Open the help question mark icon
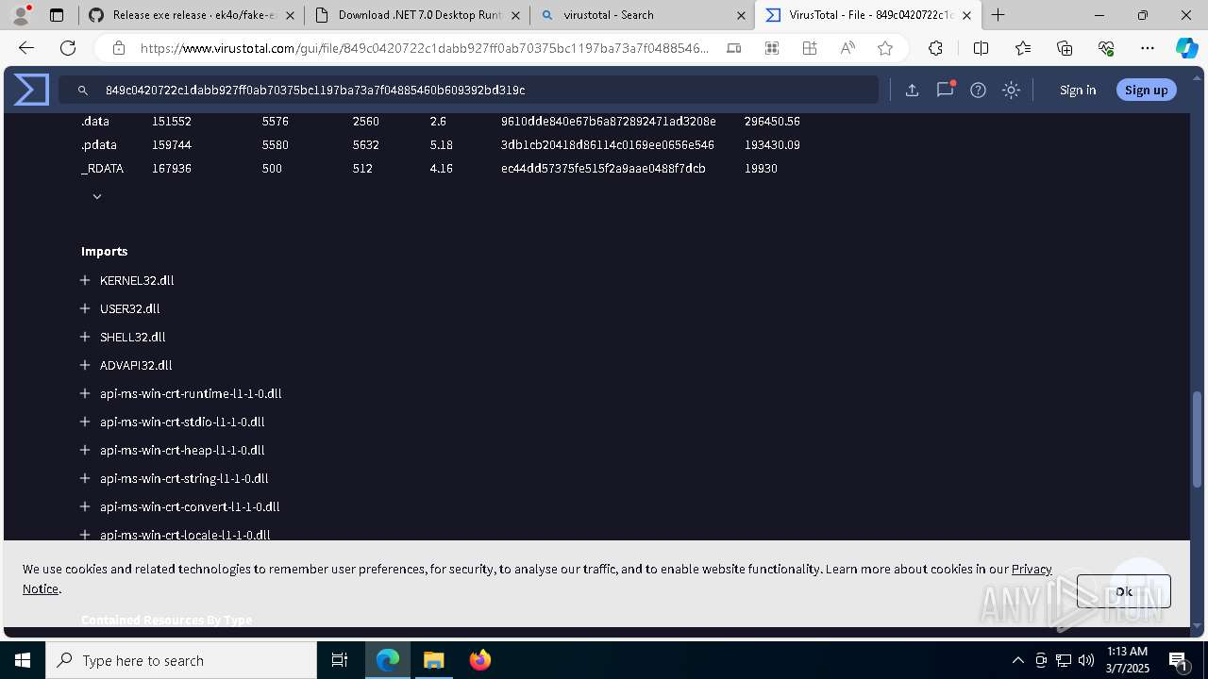 978,91
